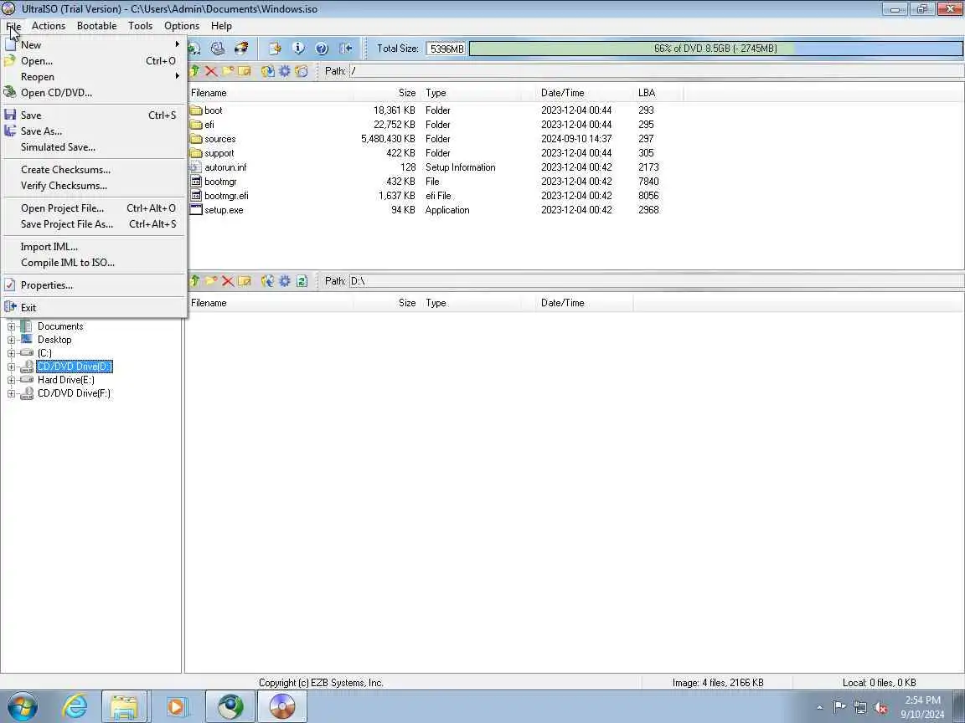
Task: Click blue gear icon in local pane toolbar
Action: click(x=284, y=281)
